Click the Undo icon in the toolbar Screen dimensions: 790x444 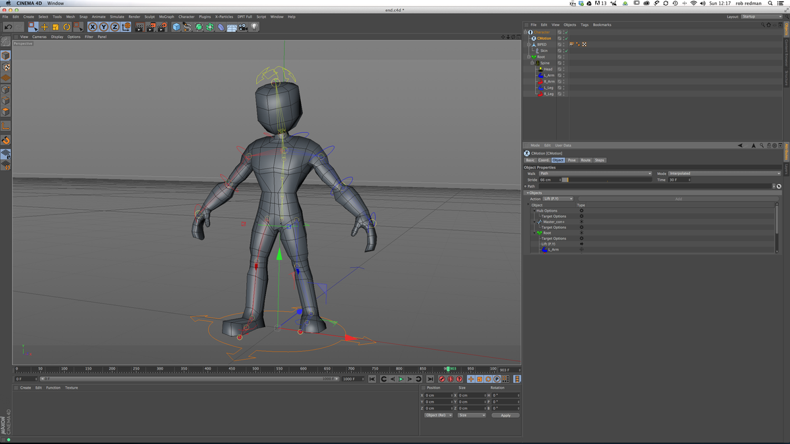pos(9,26)
